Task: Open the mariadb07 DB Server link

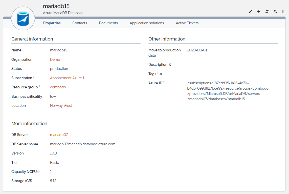Action: pos(59,135)
